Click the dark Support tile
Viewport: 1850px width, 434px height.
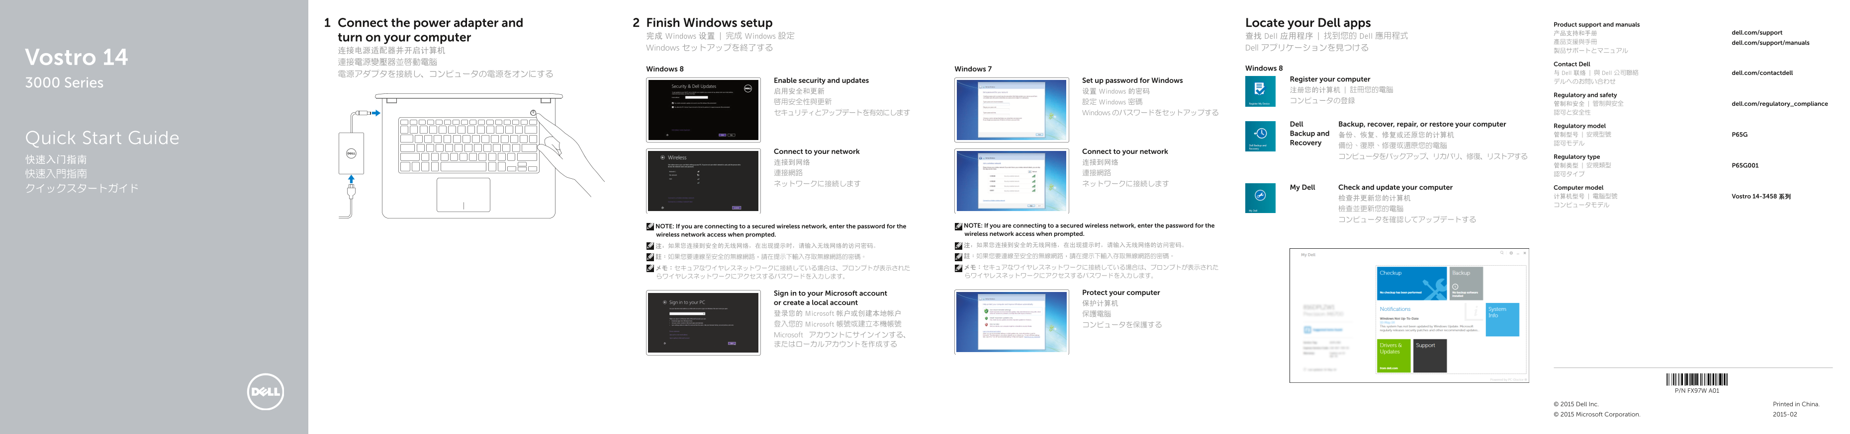1430,356
